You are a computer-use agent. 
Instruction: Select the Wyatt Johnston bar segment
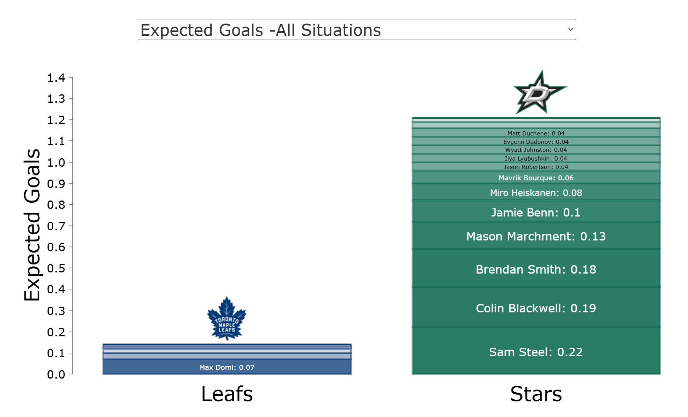click(536, 150)
